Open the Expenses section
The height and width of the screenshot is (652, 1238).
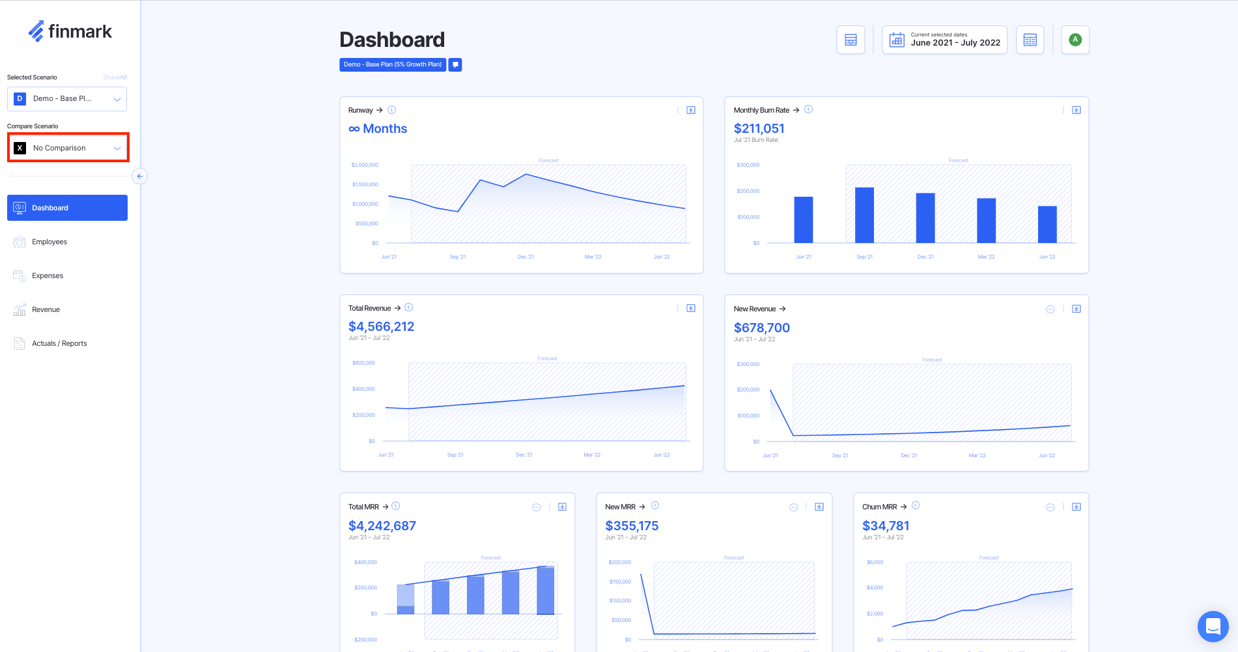[48, 276]
